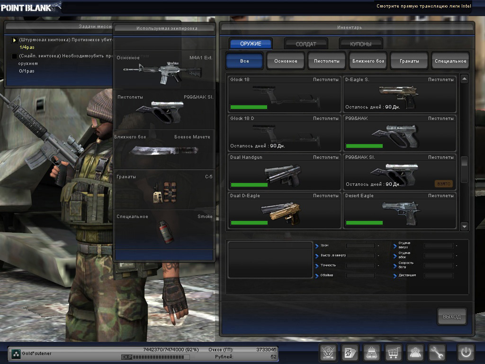Click the Очков (ГП) value 3733045
Screen dimensions: 485x364
pyautogui.click(x=266, y=349)
